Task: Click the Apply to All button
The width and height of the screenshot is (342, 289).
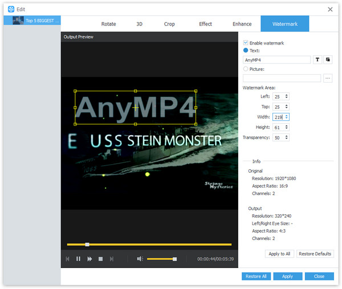Action: [x=279, y=254]
